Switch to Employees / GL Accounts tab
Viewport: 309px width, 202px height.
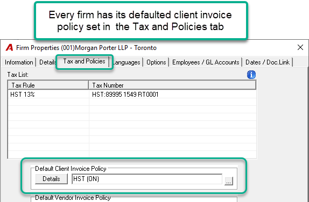point(206,62)
